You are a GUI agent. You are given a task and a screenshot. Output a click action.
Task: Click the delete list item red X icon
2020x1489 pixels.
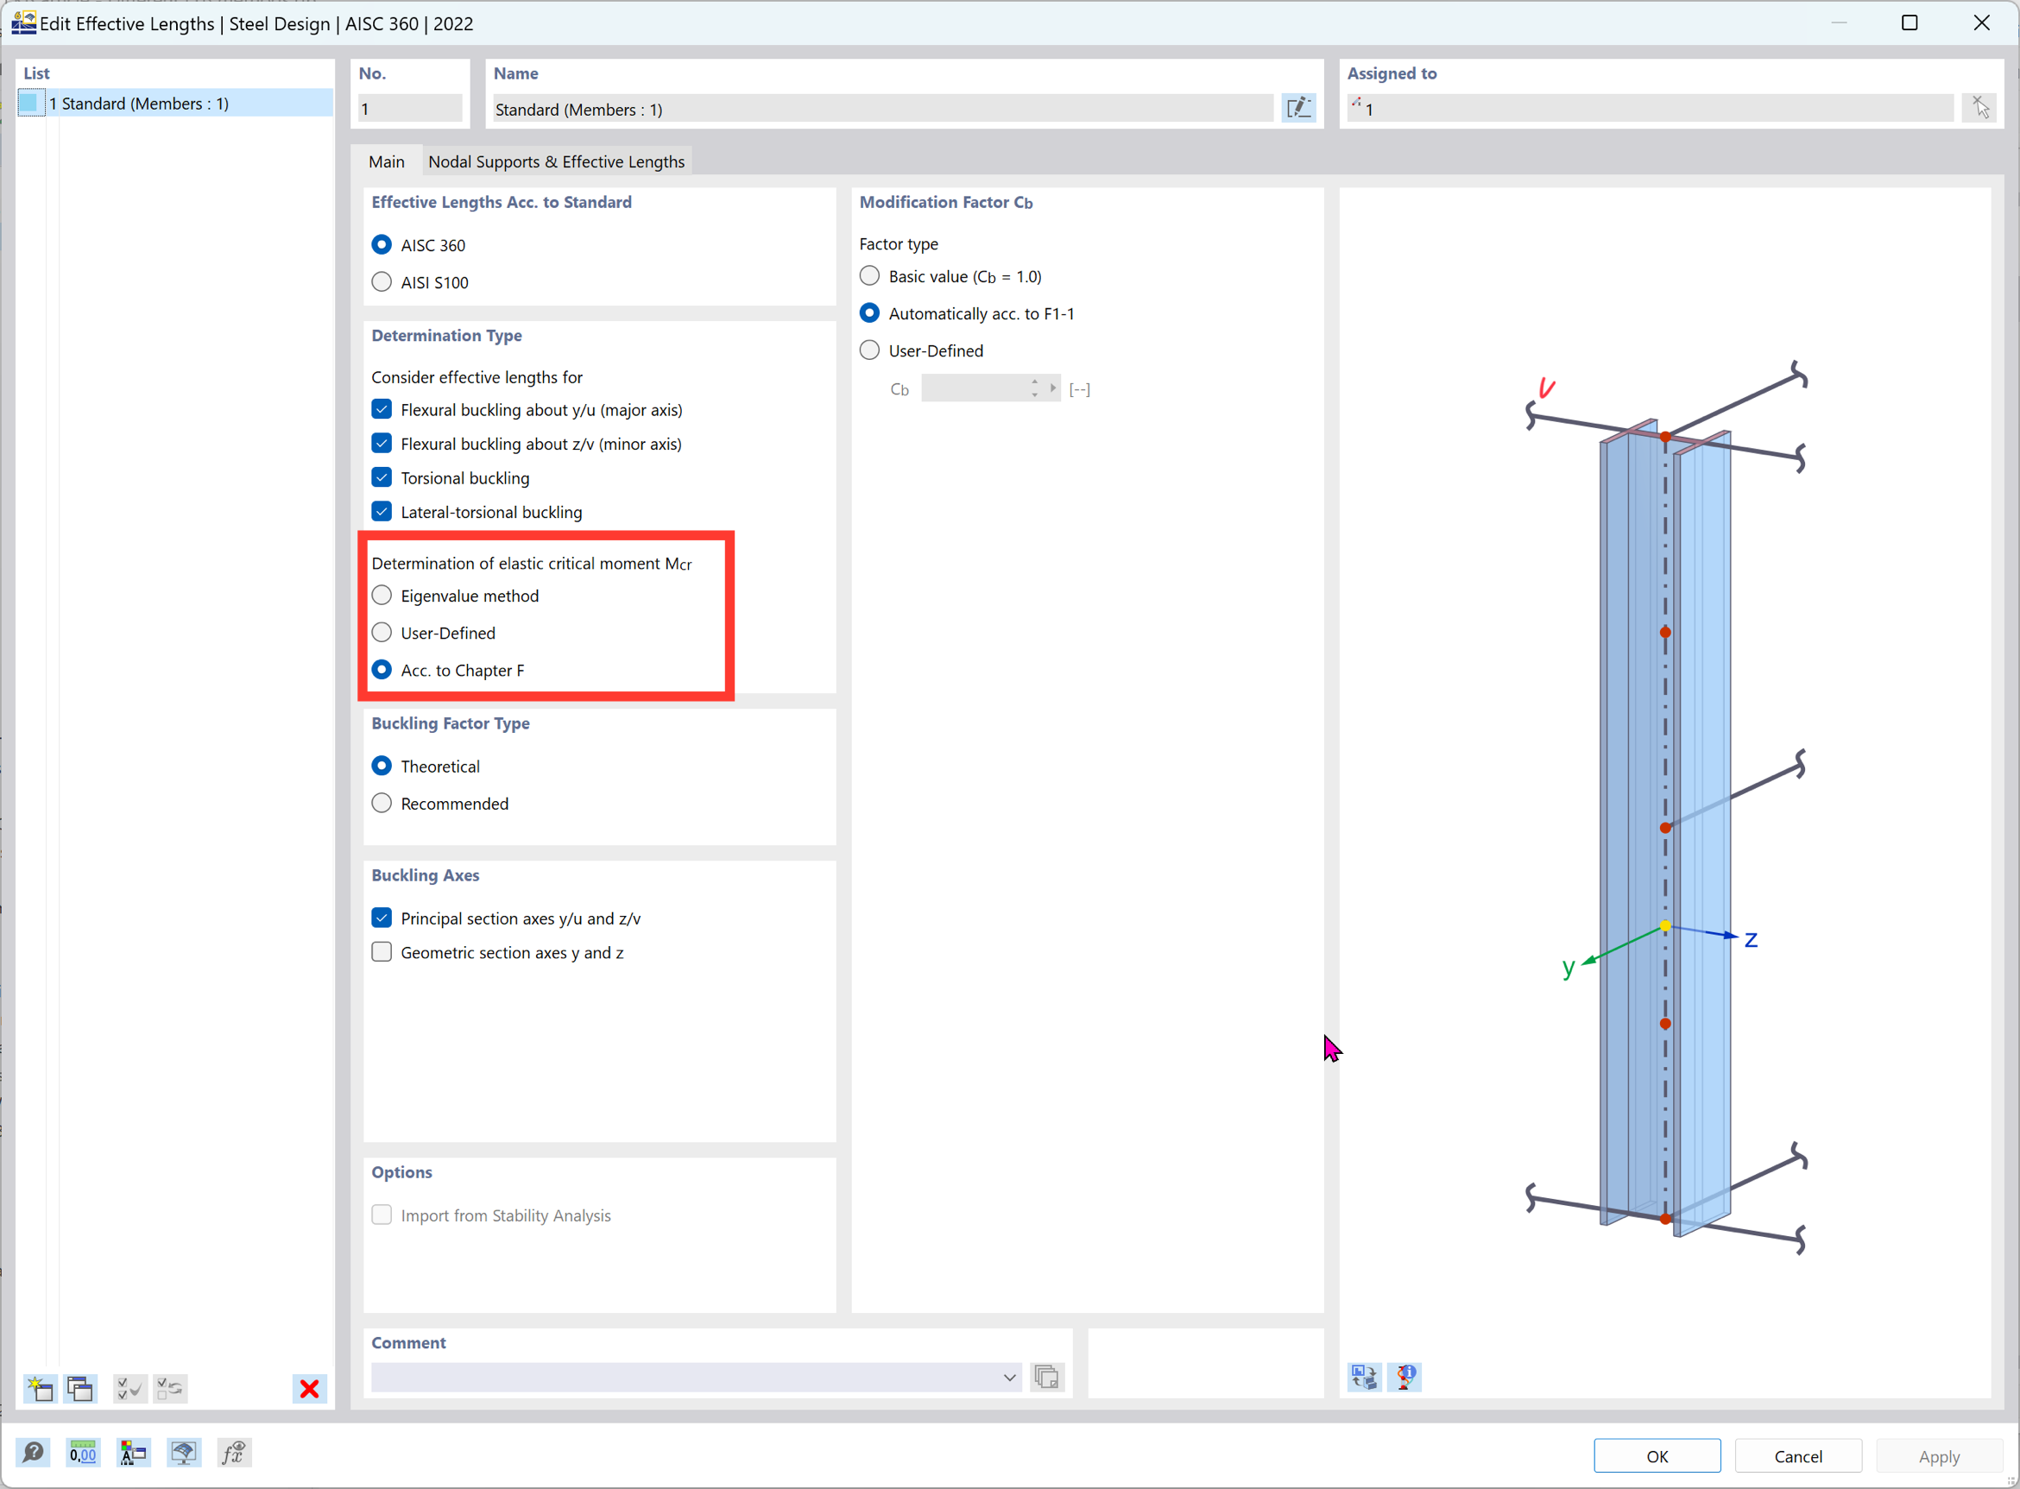click(x=309, y=1389)
